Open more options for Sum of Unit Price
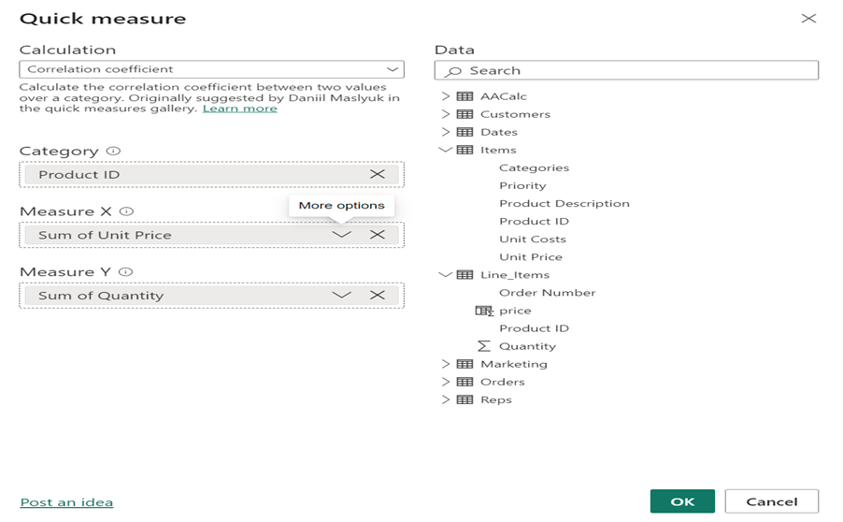Viewport: 843px width, 522px height. tap(341, 235)
